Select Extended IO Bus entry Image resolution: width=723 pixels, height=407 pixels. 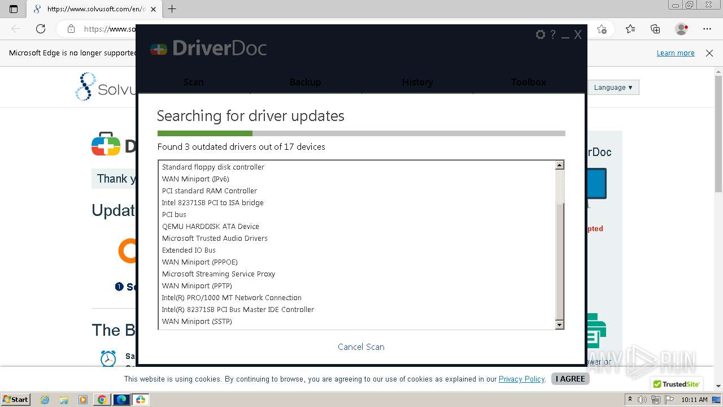coord(189,250)
